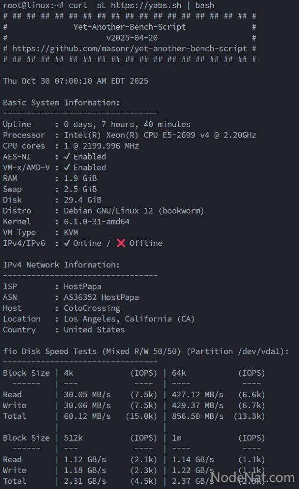Click the ColoCrossing host value

point(92,308)
